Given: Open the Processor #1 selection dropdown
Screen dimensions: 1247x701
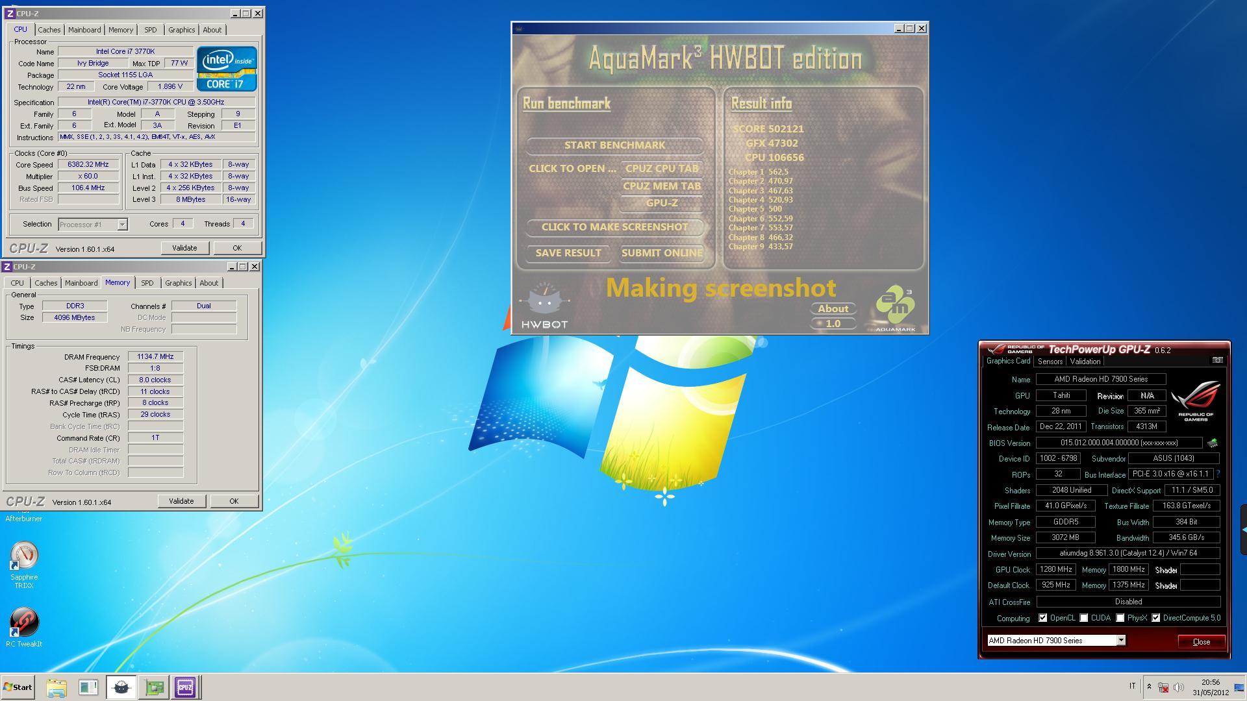Looking at the screenshot, I should click(x=122, y=225).
